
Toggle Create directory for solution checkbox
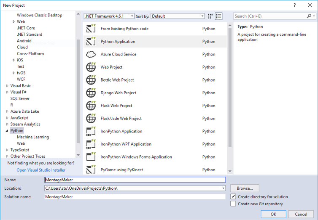233,196
